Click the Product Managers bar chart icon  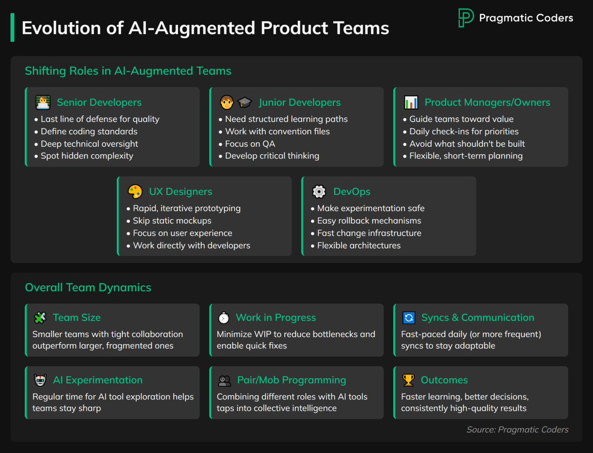411,102
